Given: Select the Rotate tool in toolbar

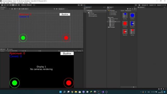Looking at the screenshot, I should [x=8, y=5].
